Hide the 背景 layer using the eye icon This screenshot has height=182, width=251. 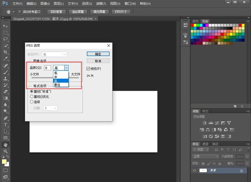[x=195, y=171]
